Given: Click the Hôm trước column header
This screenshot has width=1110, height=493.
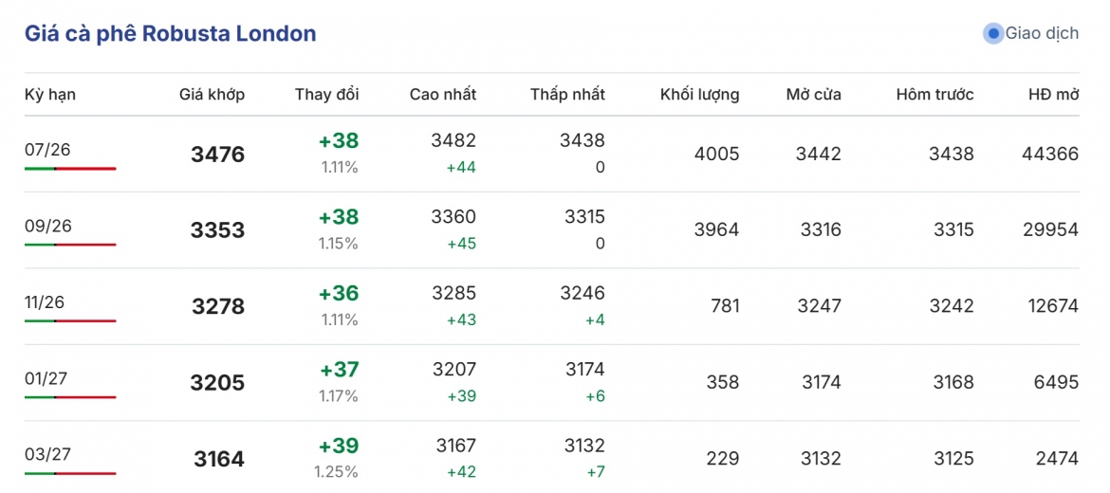Looking at the screenshot, I should [934, 94].
